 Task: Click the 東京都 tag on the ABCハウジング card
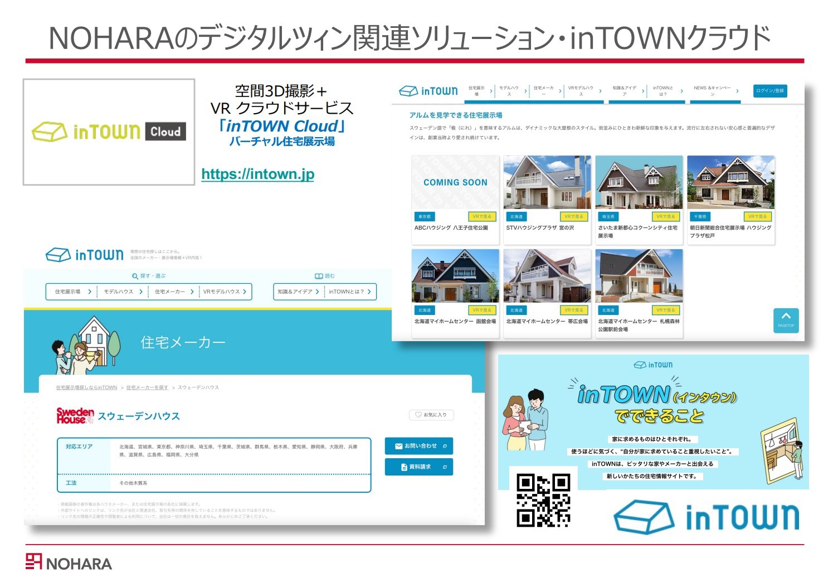425,216
